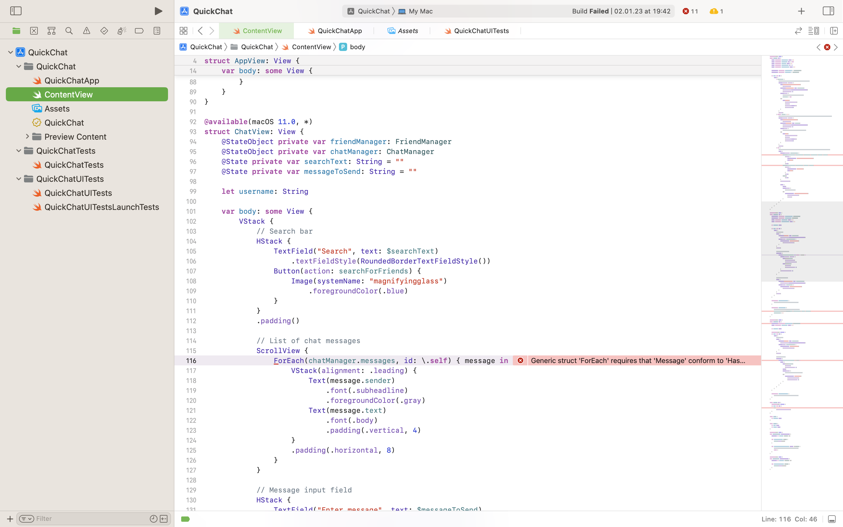Select ContentView file in navigator

87,95
